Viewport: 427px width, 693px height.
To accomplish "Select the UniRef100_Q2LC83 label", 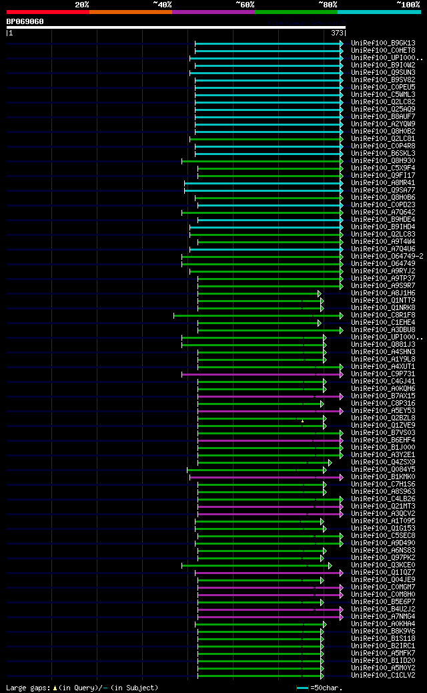I will [x=384, y=235].
